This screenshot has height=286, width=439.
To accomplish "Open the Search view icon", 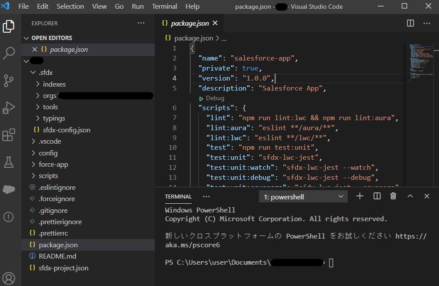I will click(x=8, y=53).
